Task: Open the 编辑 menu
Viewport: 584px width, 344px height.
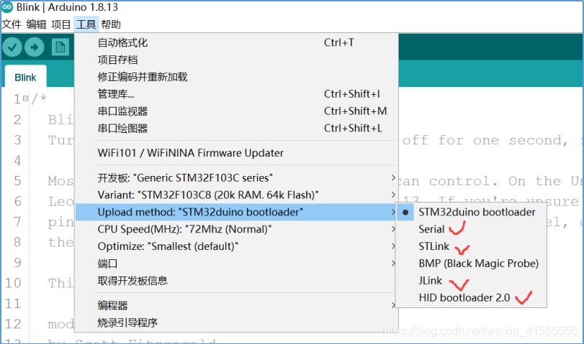Action: click(37, 24)
